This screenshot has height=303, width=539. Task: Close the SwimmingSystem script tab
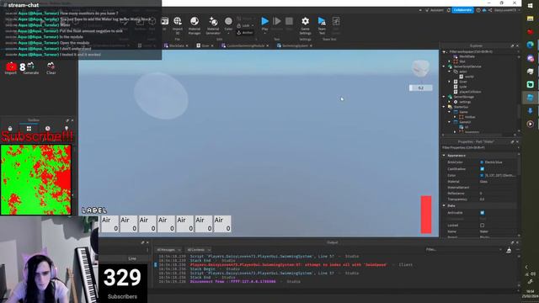[311, 45]
